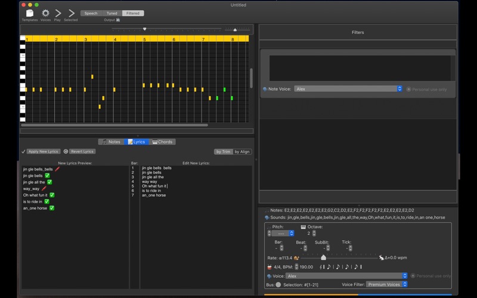477x298 pixels.
Task: Click the piano keyboard icon beside Octave
Action: pyautogui.click(x=303, y=227)
